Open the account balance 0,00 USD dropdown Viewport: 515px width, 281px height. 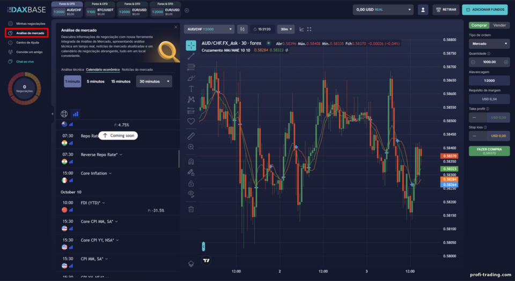pyautogui.click(x=383, y=10)
